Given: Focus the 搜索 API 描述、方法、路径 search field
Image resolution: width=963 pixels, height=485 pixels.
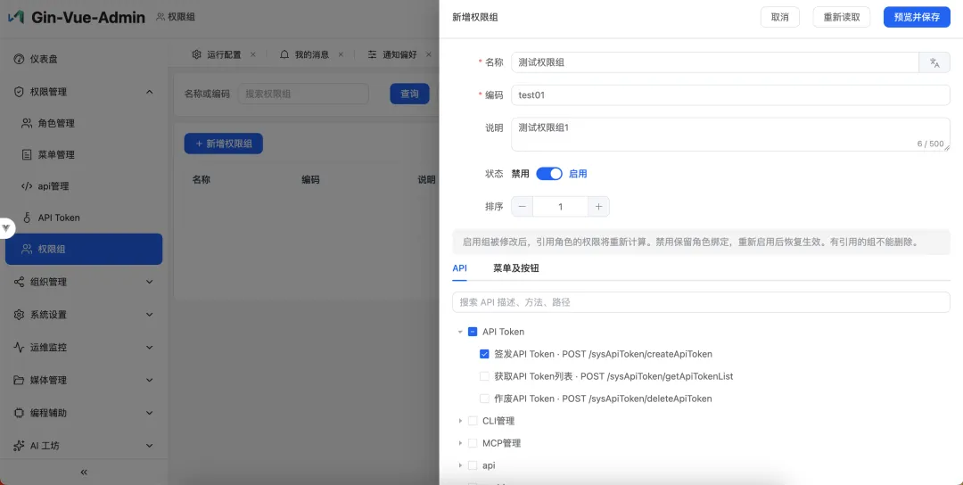Looking at the screenshot, I should (x=702, y=302).
